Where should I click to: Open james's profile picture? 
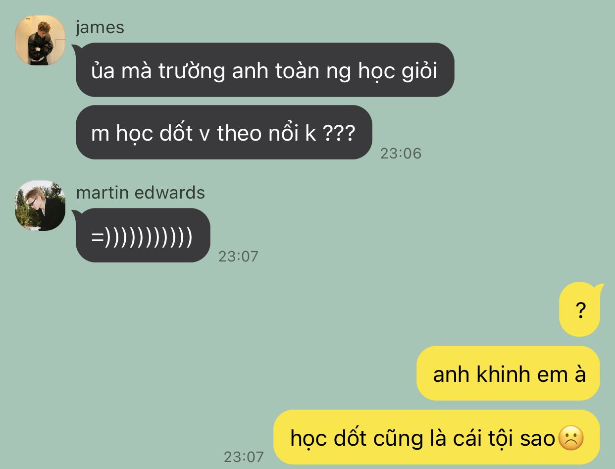(40, 40)
